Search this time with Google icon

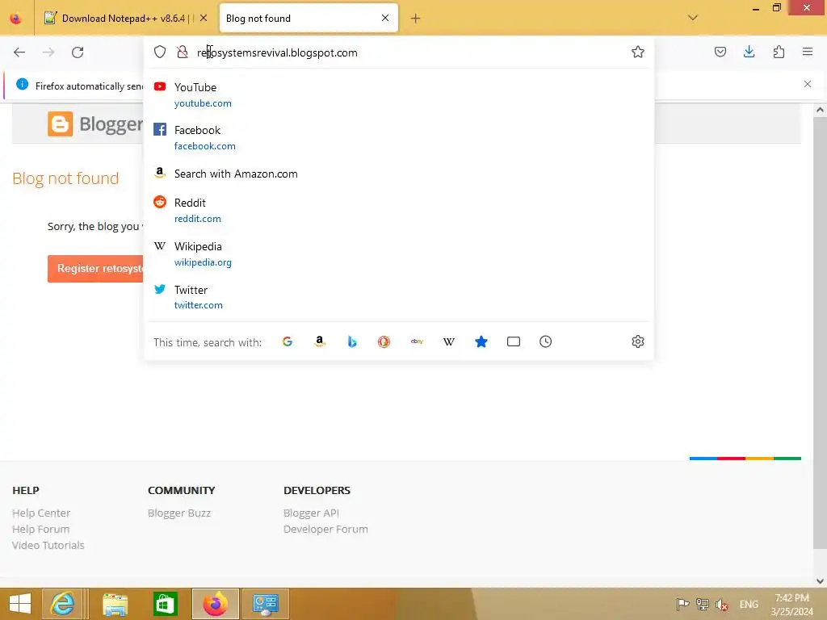point(288,341)
